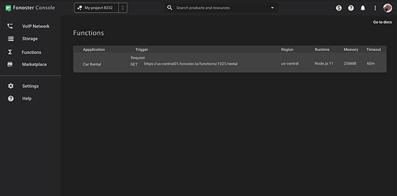
Task: Click the Storage icon in sidebar
Action: 10,39
